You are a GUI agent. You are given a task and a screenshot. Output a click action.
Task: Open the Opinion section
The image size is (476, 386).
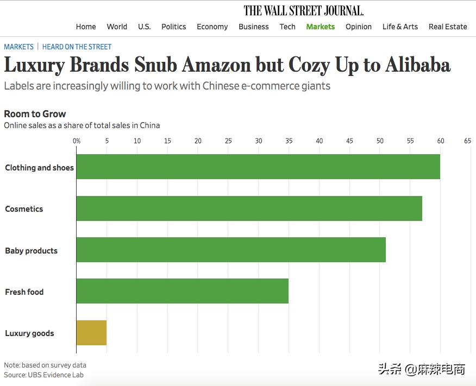(x=359, y=27)
